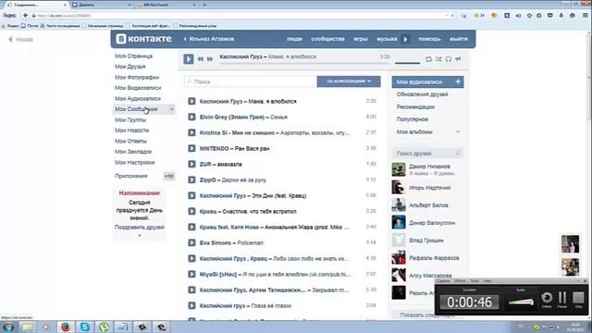Viewport: 592px width, 333px height.
Task: Open Мои Фотографии menu item
Action: [137, 77]
